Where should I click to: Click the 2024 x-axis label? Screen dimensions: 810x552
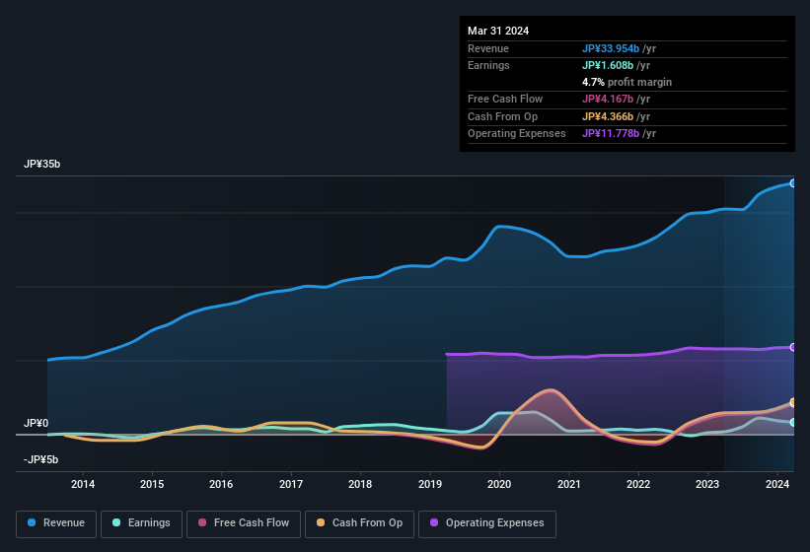point(777,484)
